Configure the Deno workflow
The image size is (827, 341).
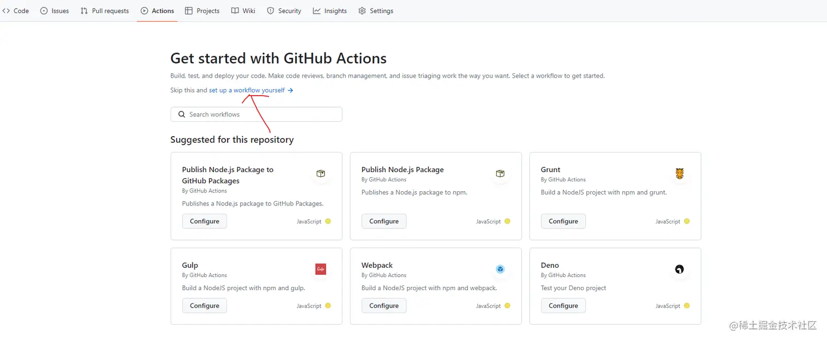click(563, 305)
